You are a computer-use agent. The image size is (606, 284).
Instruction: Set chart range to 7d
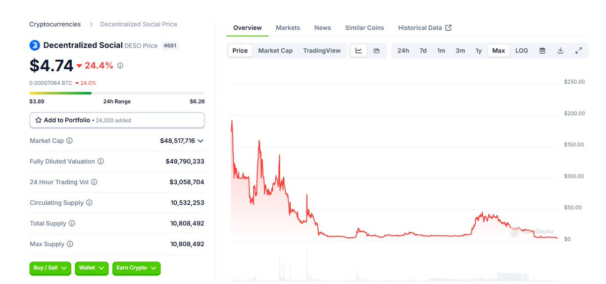click(423, 50)
